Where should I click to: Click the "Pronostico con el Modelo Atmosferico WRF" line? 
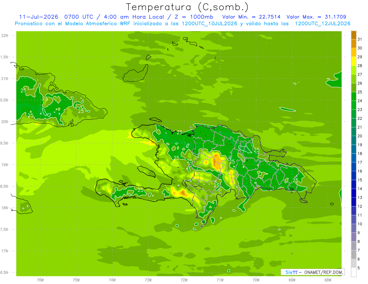pos(73,24)
